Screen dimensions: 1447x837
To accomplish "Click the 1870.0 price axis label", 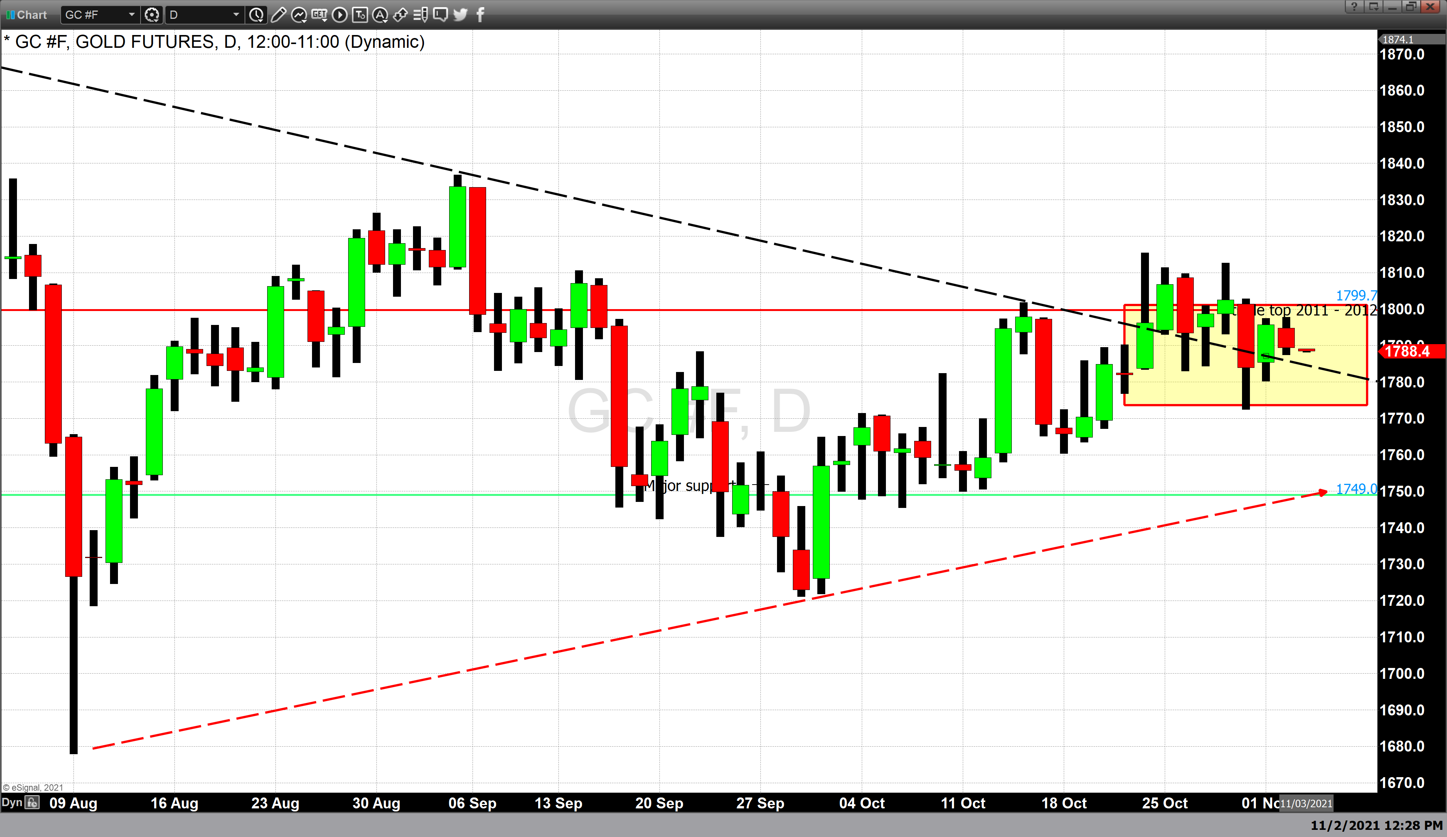I will (1402, 55).
